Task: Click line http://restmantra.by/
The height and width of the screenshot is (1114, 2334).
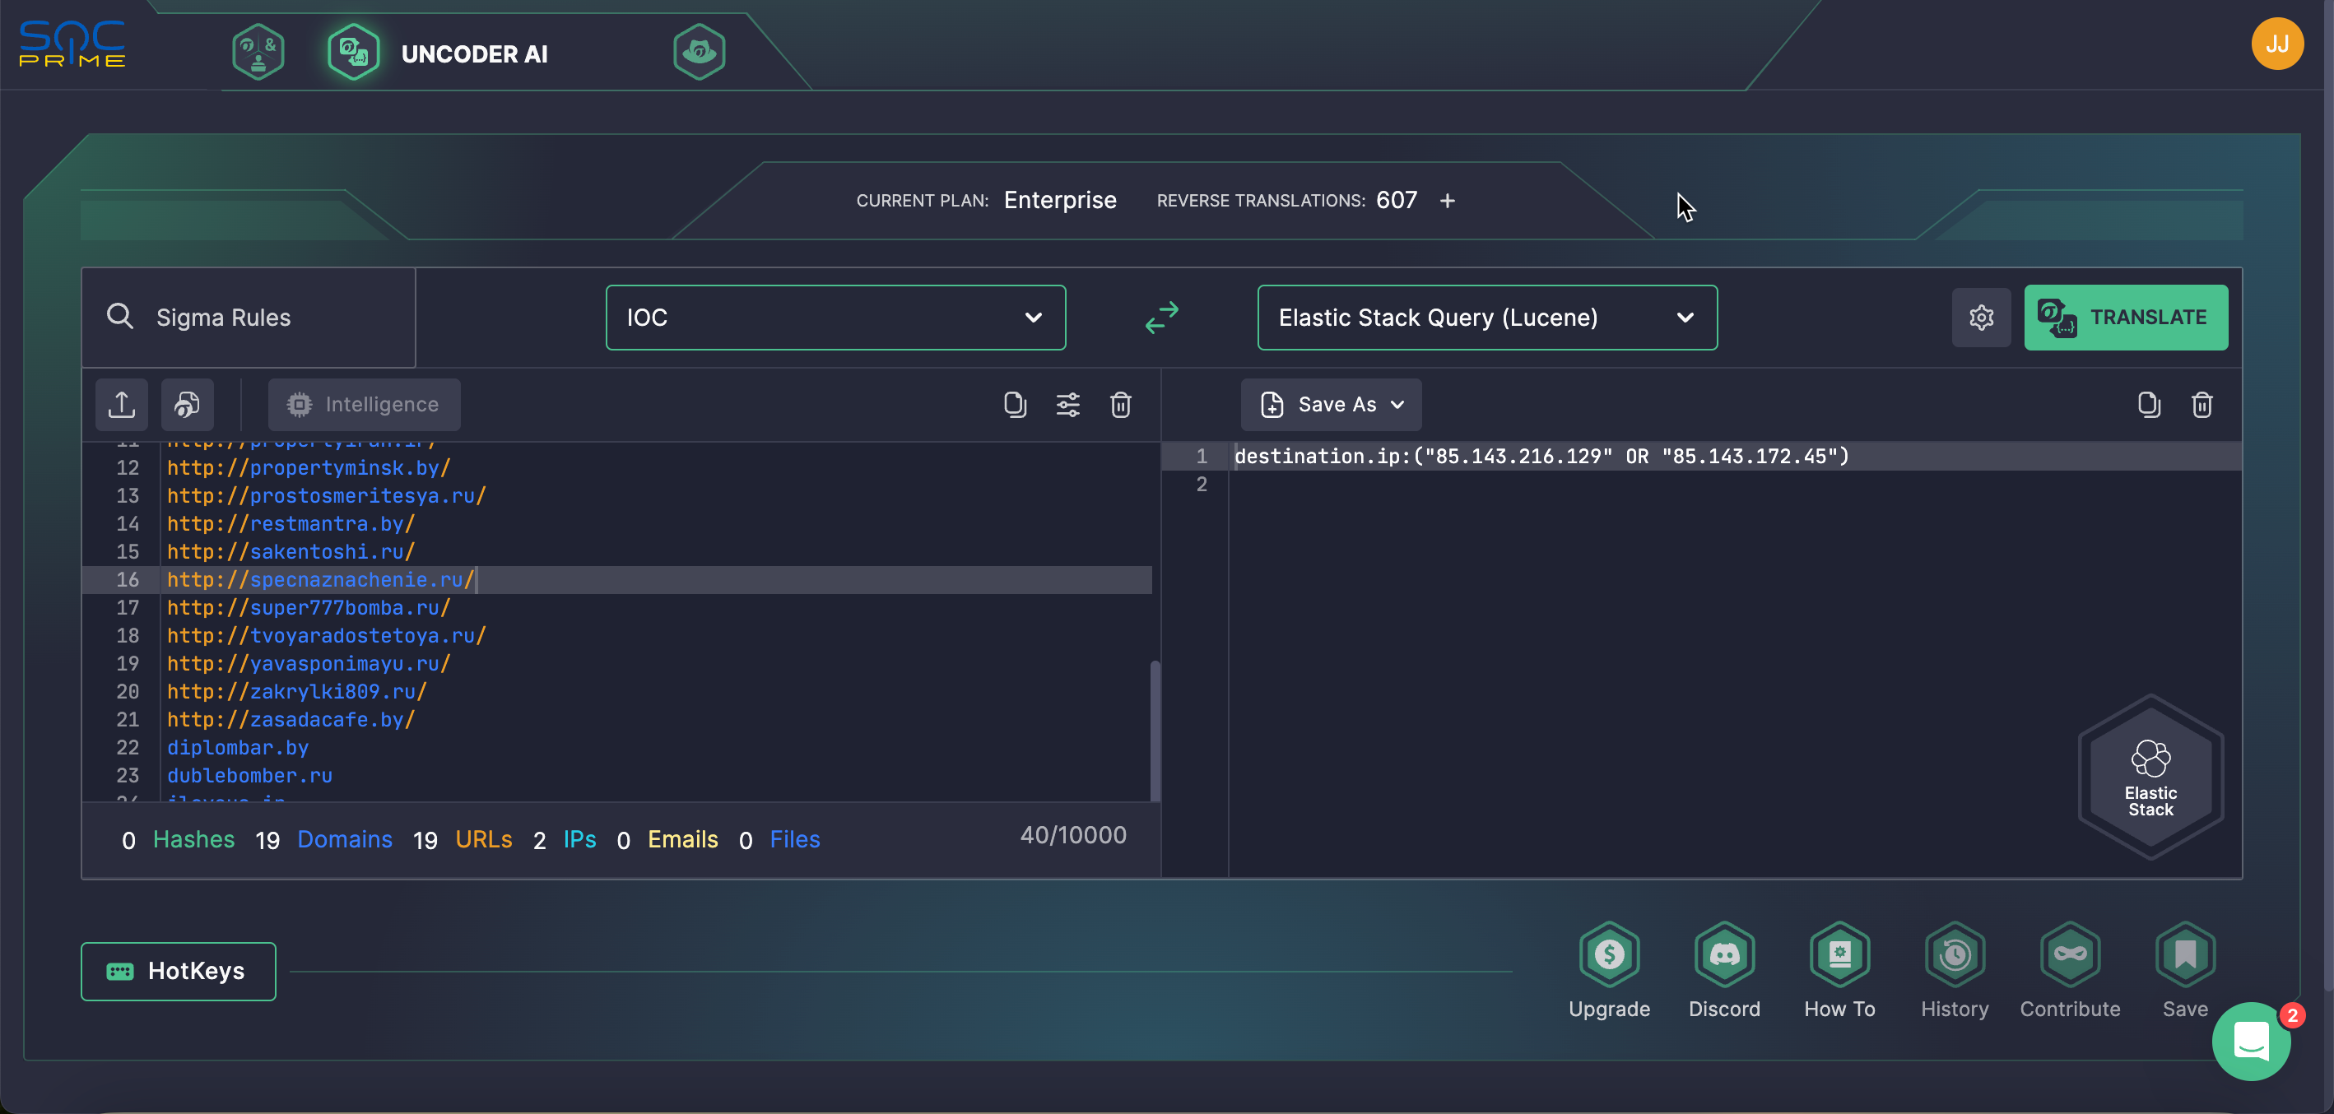Action: 291,523
